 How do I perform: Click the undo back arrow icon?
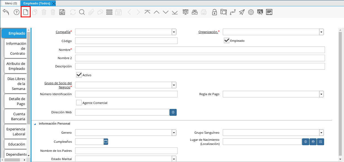click(x=6, y=12)
